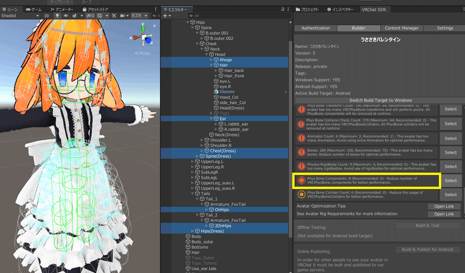Image resolution: width=465 pixels, height=273 pixels.
Task: Open Authentication tab in VRChat SDK
Action: 316,28
